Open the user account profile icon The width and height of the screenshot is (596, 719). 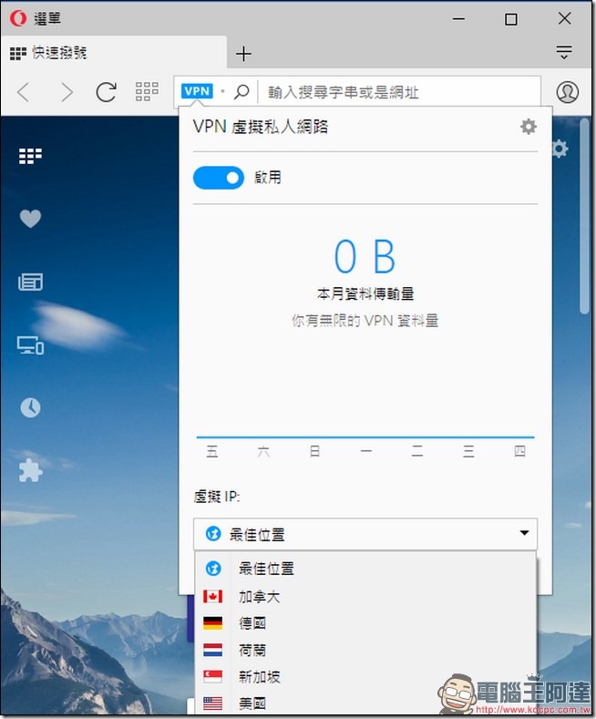point(568,92)
